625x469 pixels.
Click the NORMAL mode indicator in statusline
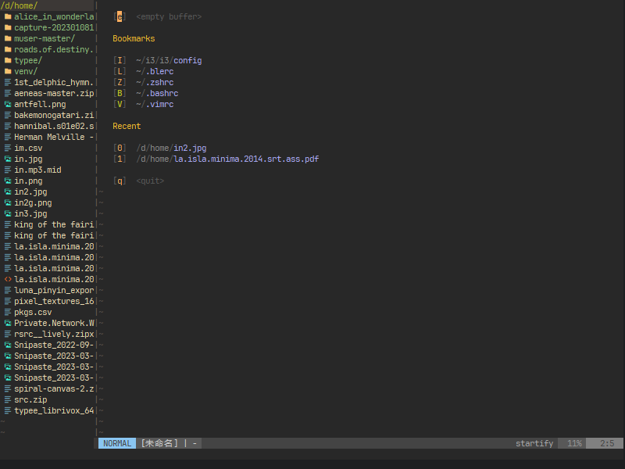coord(117,443)
